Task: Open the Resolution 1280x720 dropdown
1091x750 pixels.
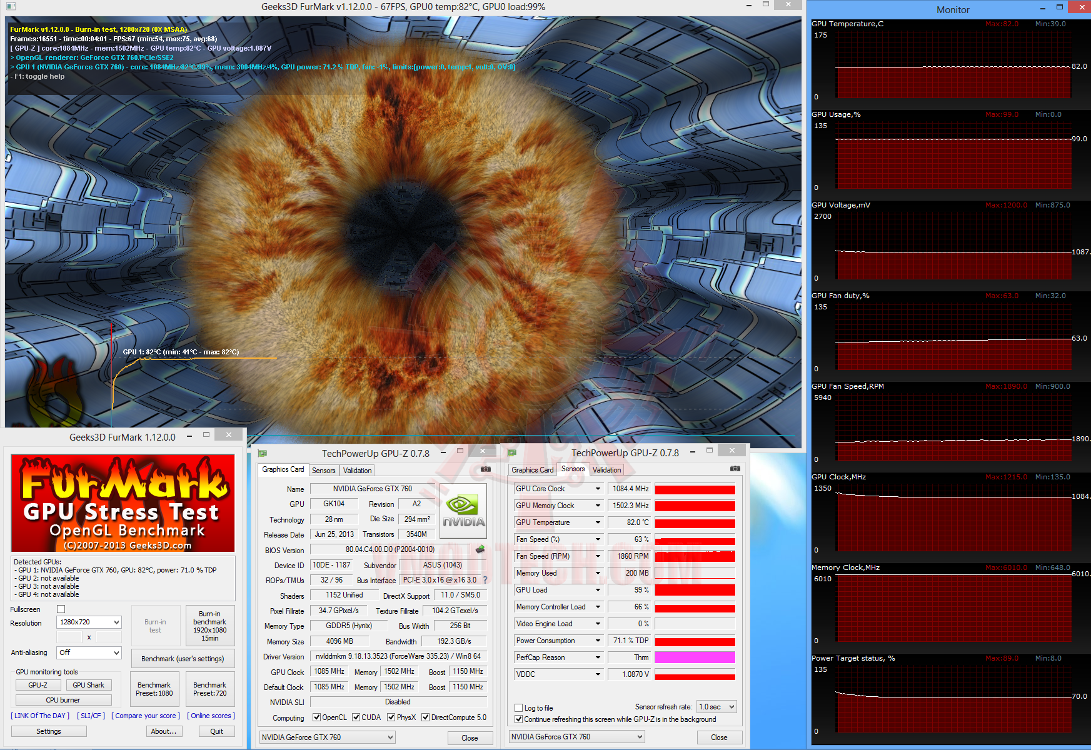Action: [89, 622]
